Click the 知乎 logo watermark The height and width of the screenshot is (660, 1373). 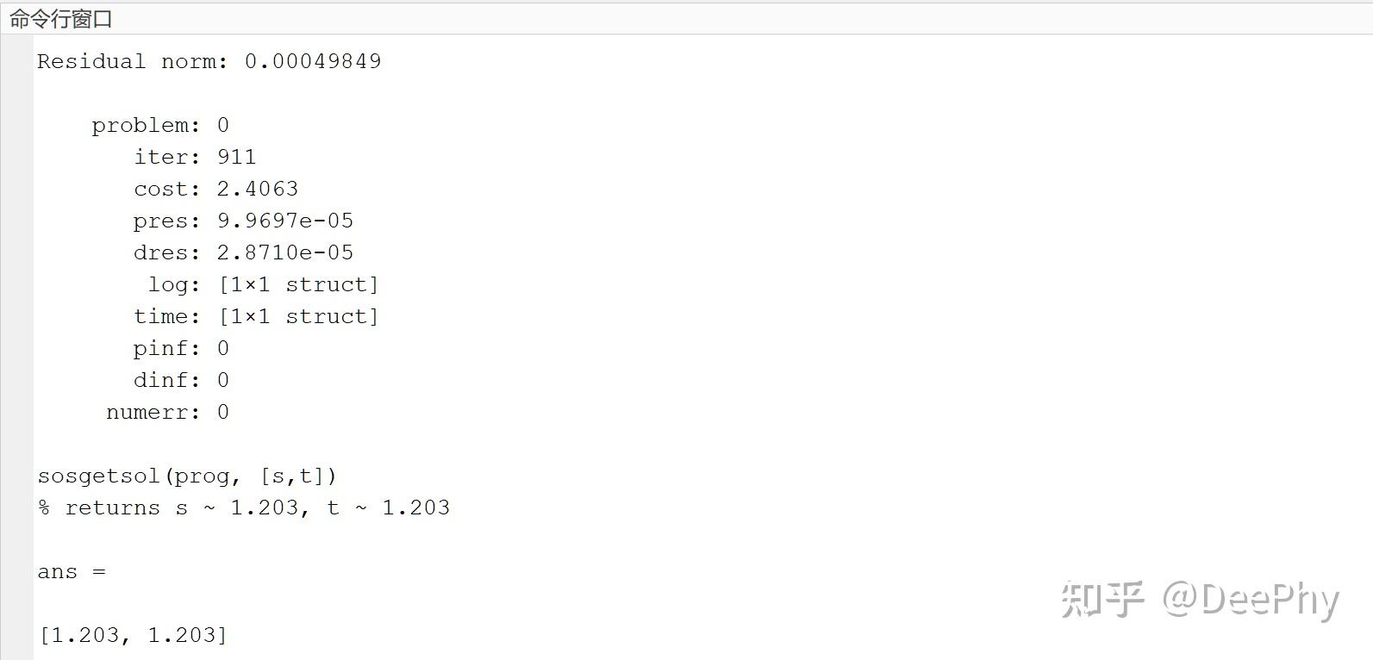tap(1102, 599)
